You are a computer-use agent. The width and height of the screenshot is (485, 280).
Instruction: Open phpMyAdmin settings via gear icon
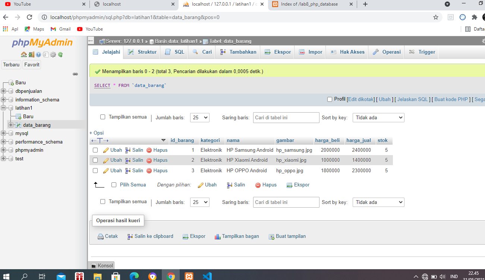click(x=53, y=54)
